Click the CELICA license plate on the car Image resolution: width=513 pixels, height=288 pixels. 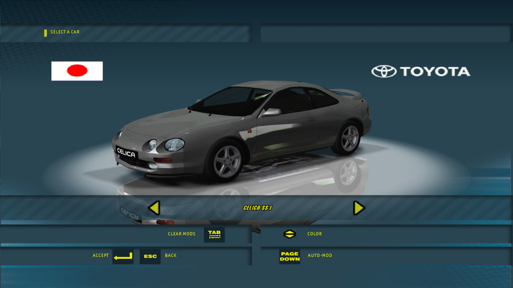pos(126,153)
